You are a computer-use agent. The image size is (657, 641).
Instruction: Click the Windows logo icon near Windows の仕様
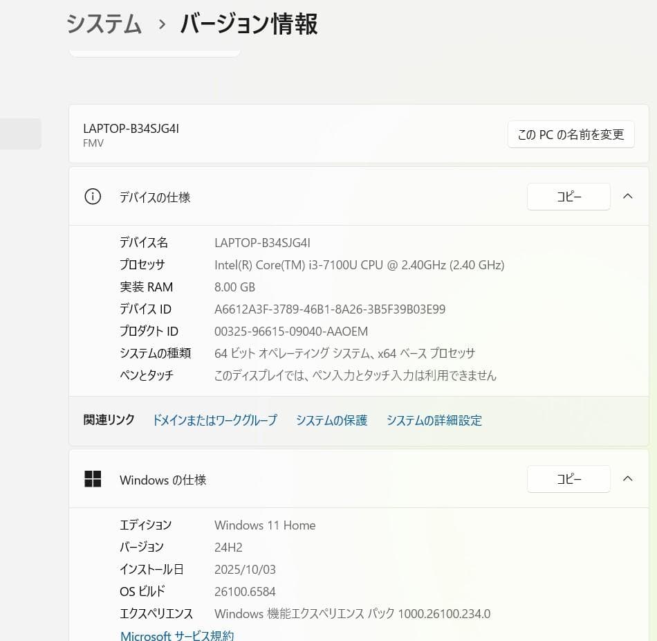93,478
